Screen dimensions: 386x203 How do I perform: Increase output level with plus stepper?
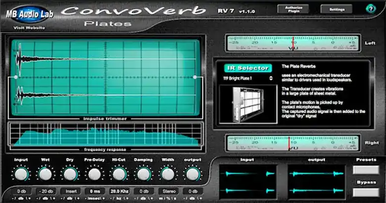200,198
